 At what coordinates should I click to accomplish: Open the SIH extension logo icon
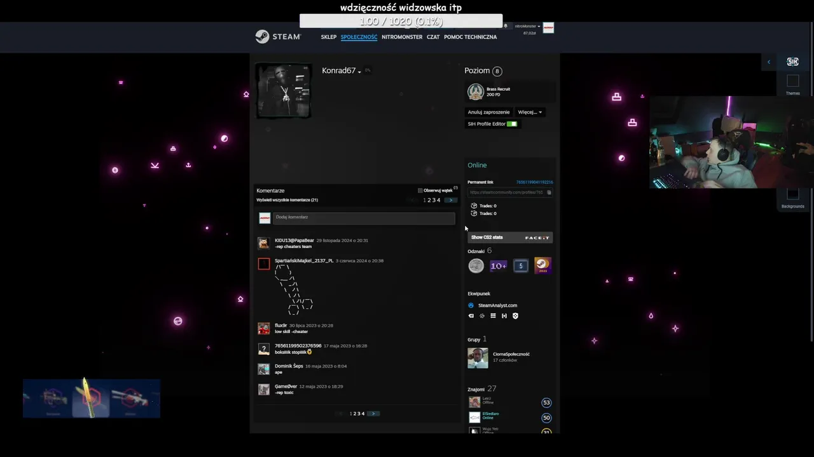[792, 62]
